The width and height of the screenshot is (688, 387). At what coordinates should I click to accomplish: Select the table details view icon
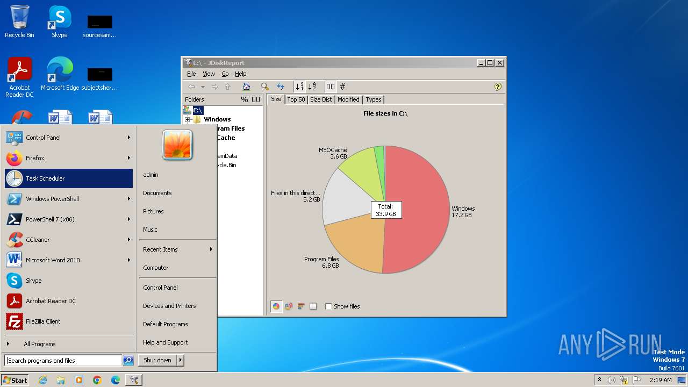[x=313, y=306]
